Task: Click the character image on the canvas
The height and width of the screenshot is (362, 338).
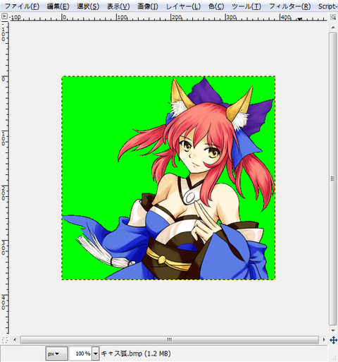Action: [x=168, y=178]
